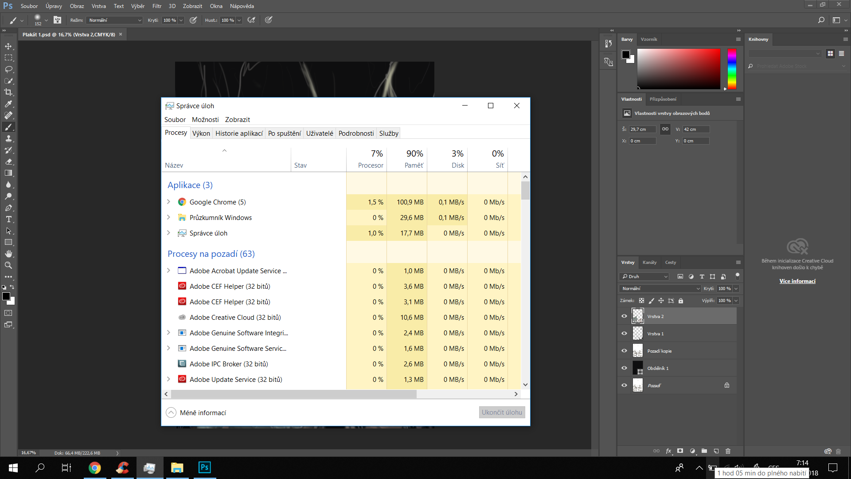Select the Eraser tool

click(x=8, y=161)
